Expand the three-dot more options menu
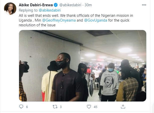 (144, 5)
